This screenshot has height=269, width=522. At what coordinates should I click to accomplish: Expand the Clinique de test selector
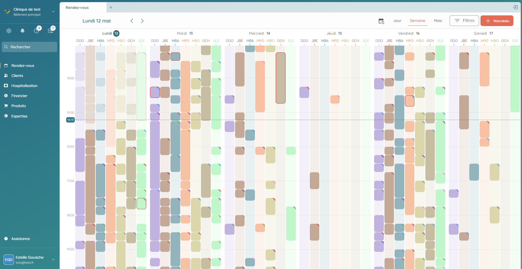click(x=53, y=12)
